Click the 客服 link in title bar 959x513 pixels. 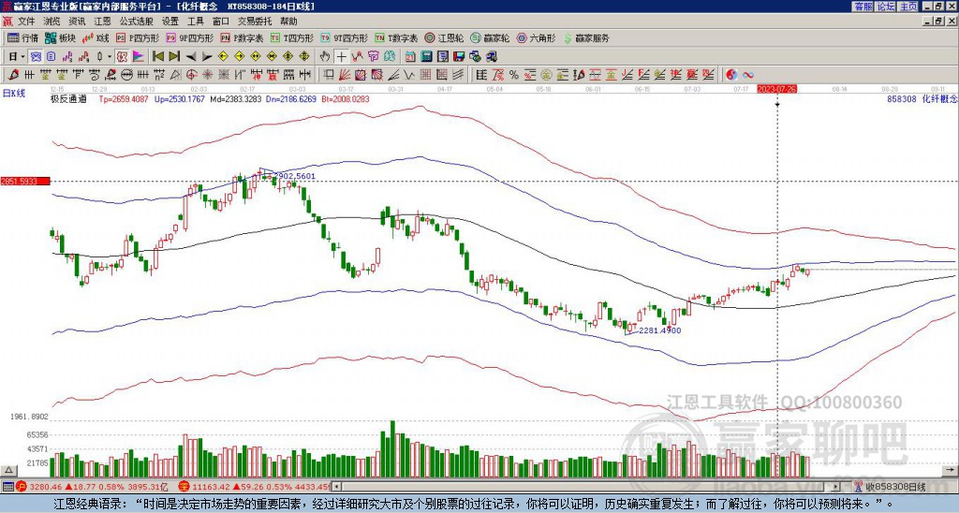point(863,7)
